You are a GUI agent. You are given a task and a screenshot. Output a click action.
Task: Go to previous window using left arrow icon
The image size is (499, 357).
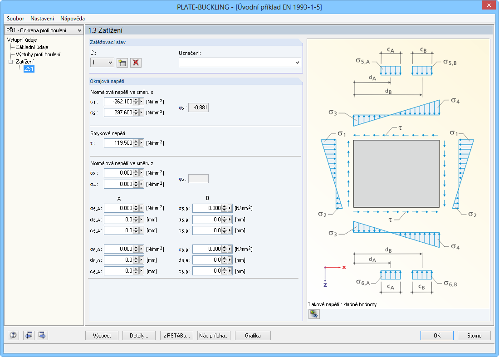point(28,335)
